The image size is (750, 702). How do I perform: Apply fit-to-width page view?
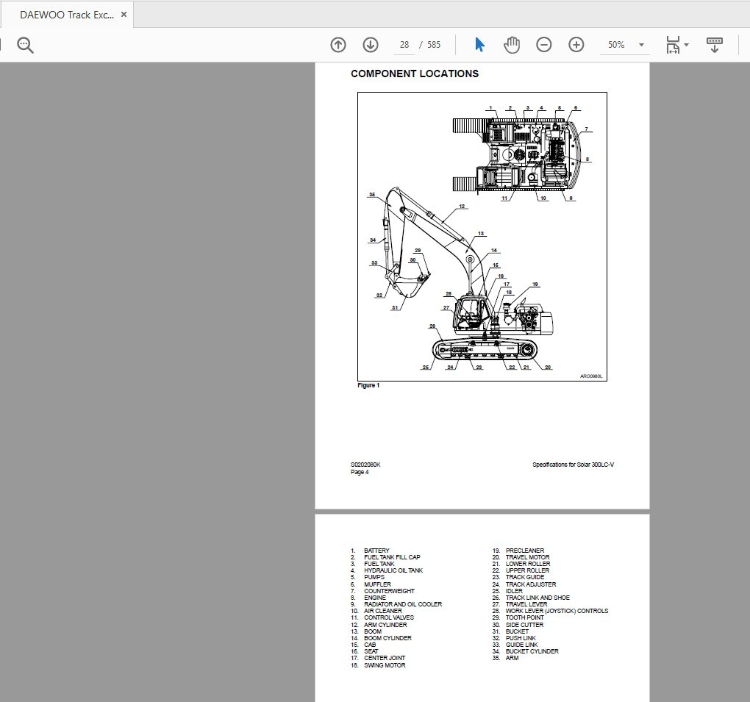pos(673,45)
